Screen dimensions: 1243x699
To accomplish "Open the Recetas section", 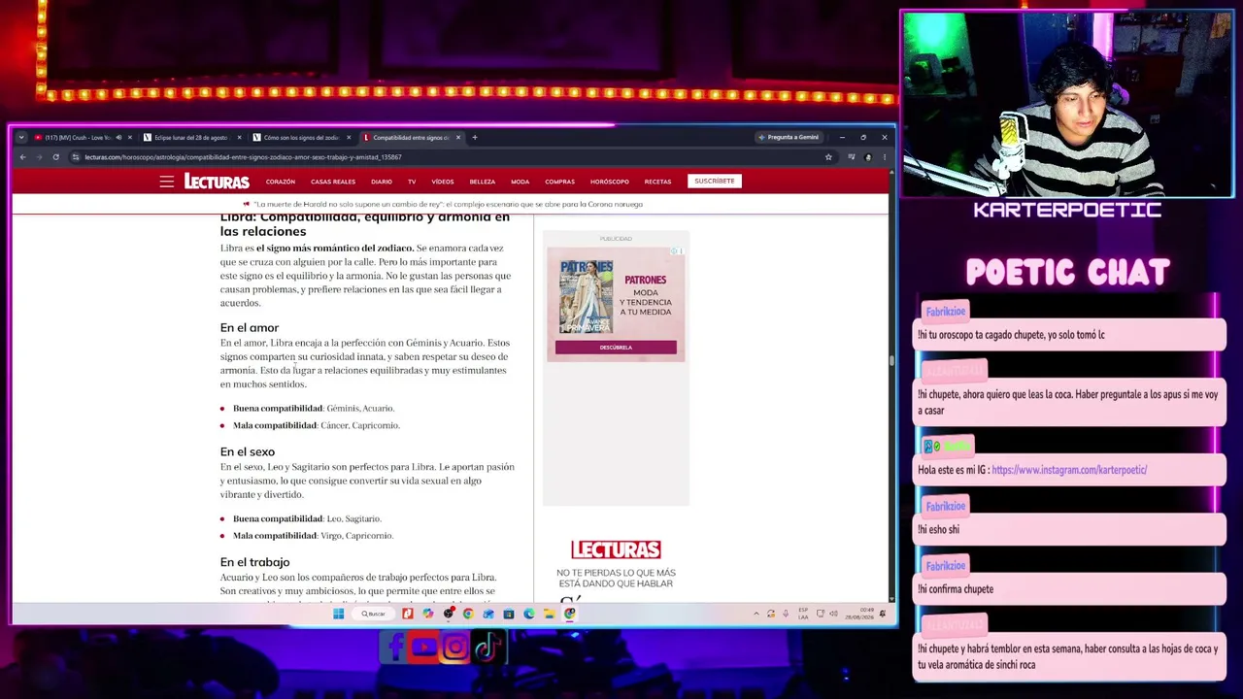I will pos(657,182).
